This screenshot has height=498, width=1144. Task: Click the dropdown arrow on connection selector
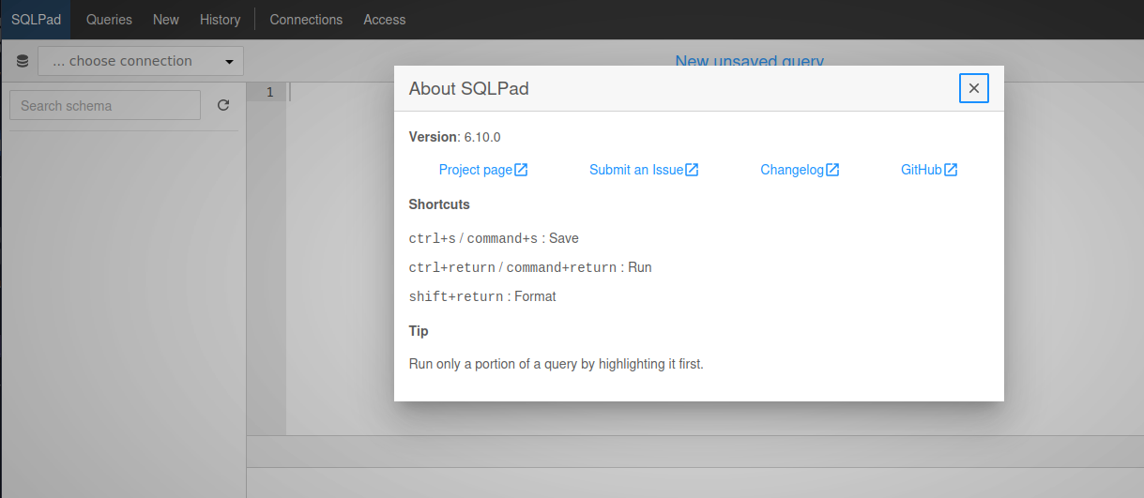point(229,63)
